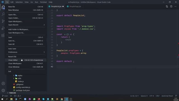The height and width of the screenshot is (101, 179).
Task: Choose Save Workspace As...
Action: pos(25,33)
